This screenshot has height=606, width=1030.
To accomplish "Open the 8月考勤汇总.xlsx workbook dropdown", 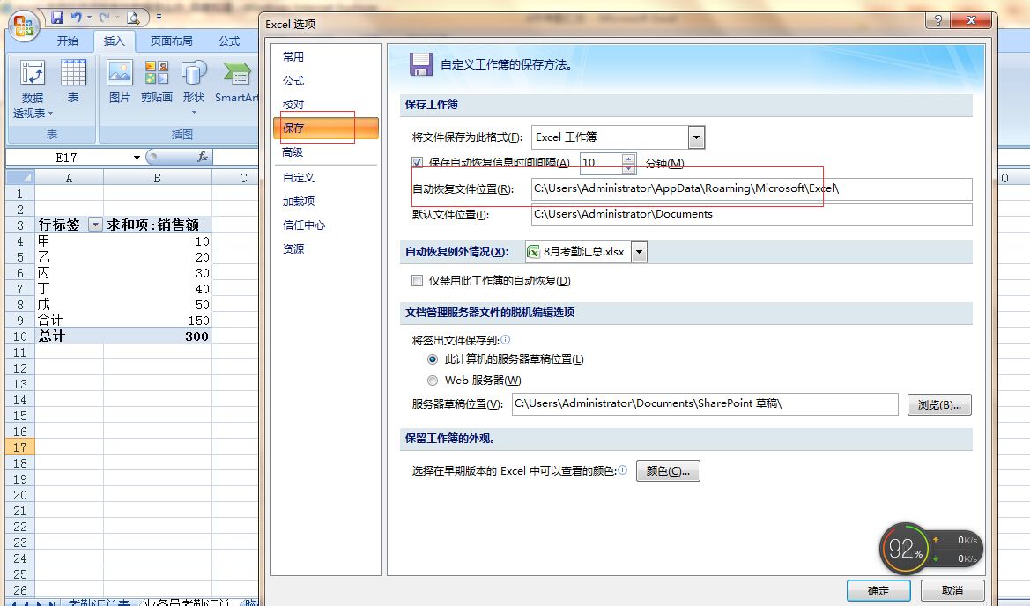I will tap(639, 251).
